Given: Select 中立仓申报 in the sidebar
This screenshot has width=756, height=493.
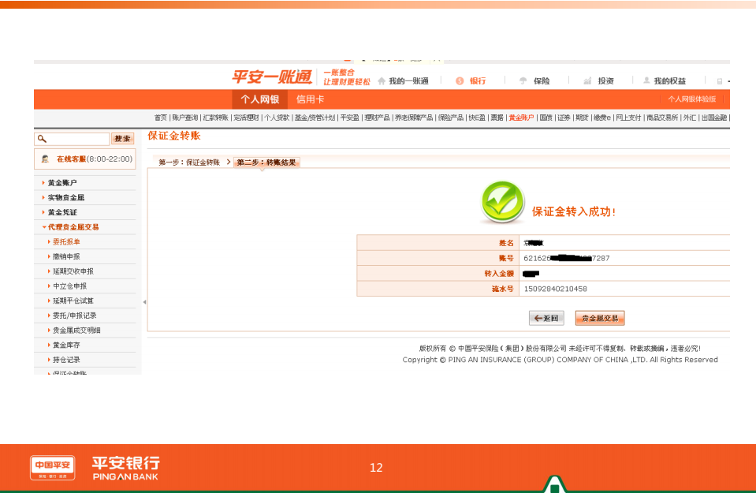Looking at the screenshot, I should [70, 286].
